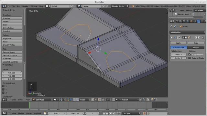Viewport: 207px width, 116px height.
Task: Click the pin icon in Properties panel
Action: pyautogui.click(x=171, y=26)
